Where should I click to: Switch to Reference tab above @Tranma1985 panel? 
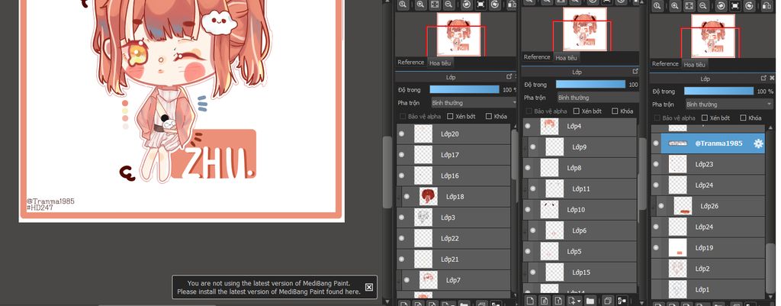[665, 64]
